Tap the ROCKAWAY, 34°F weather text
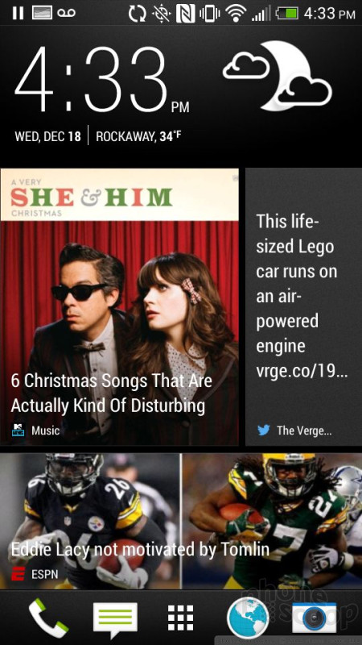 click(x=138, y=136)
